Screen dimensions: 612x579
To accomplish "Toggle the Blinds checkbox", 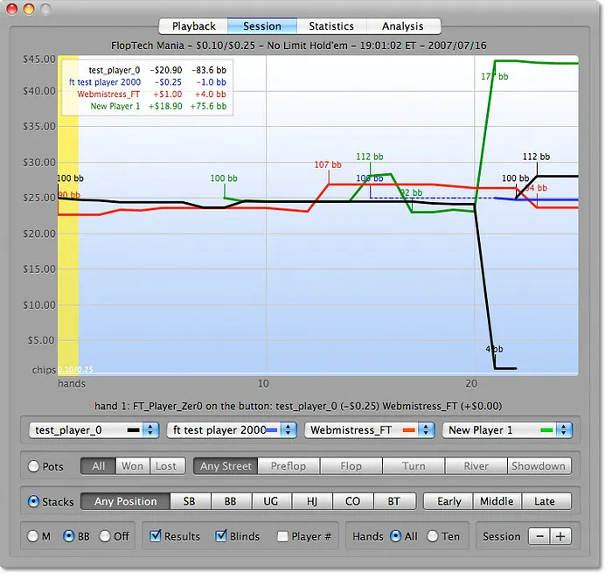I will click(221, 536).
